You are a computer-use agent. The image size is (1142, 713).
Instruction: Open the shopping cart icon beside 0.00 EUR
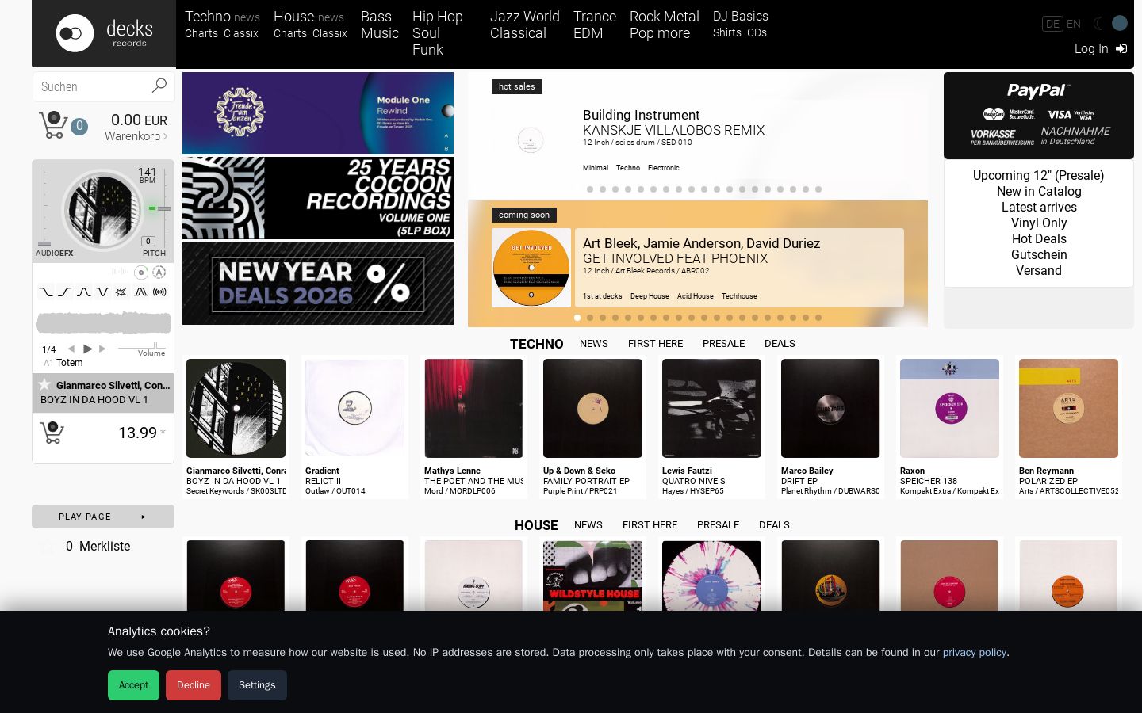pyautogui.click(x=52, y=125)
